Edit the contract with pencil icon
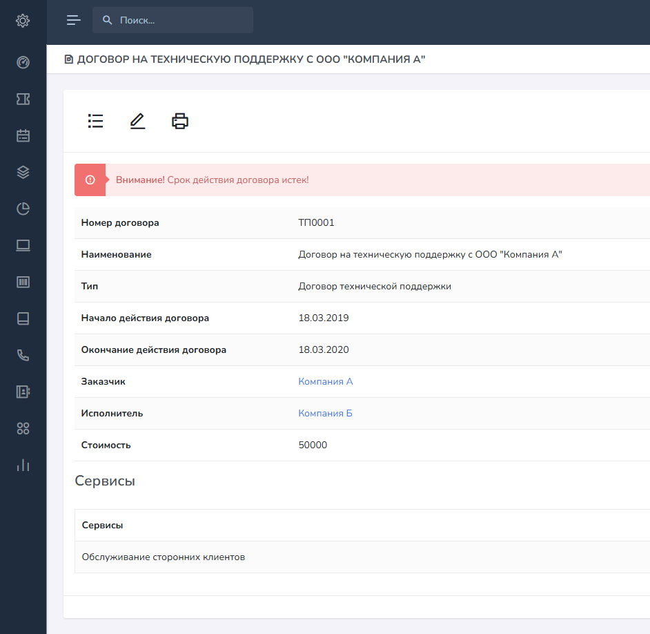This screenshot has width=650, height=634. click(x=137, y=122)
